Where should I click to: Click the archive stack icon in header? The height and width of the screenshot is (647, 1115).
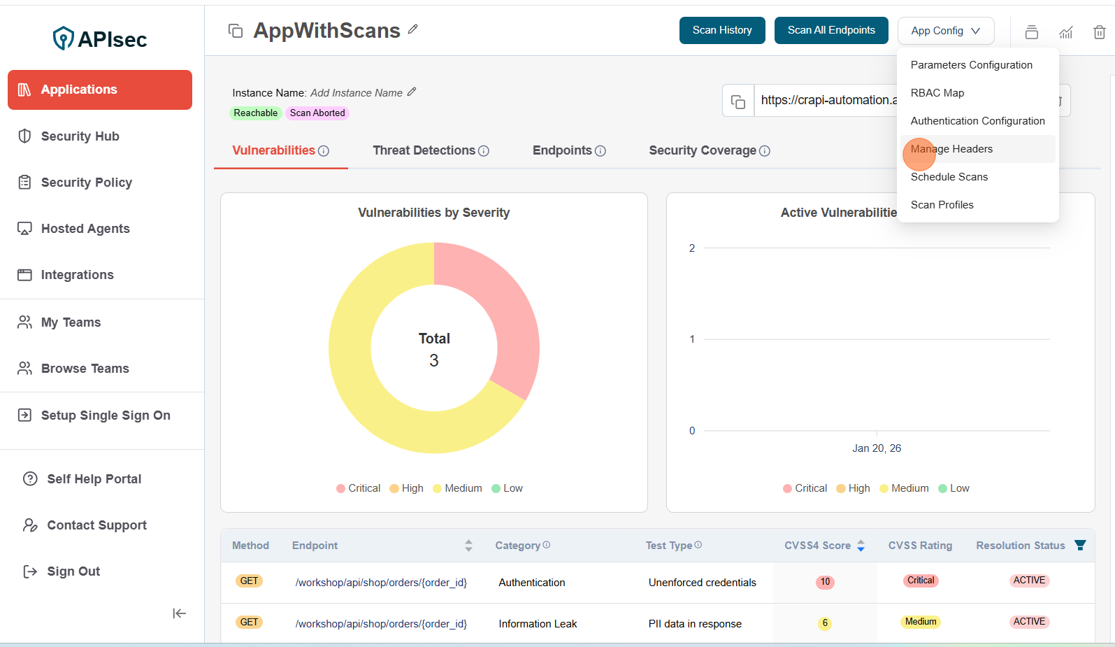pos(1031,32)
